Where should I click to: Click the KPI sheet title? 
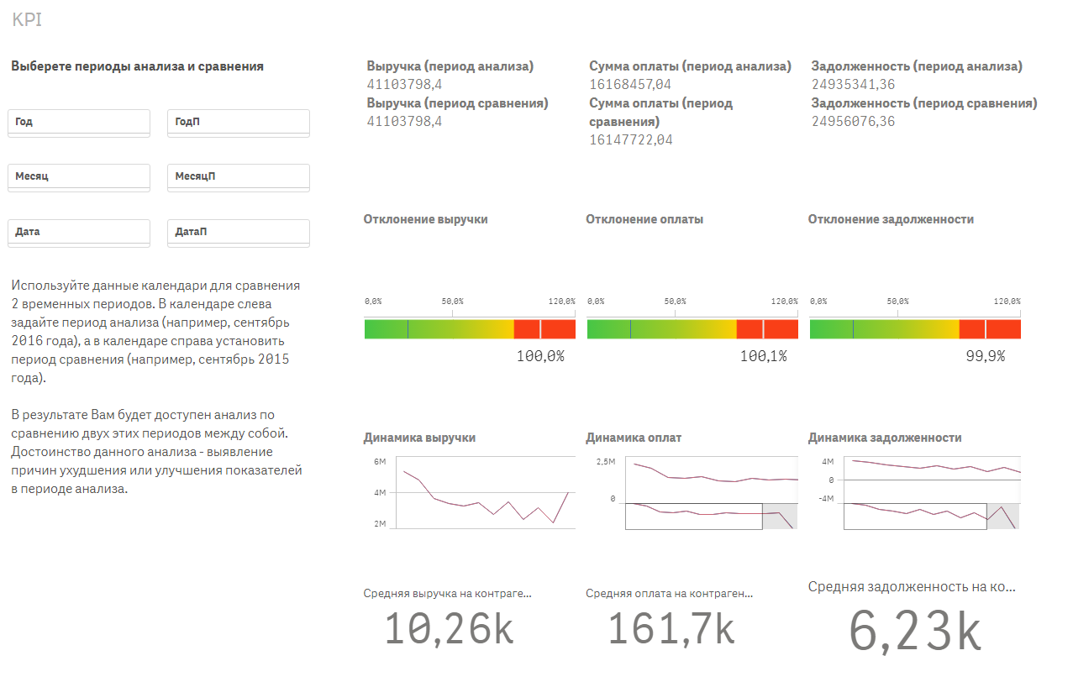(x=27, y=20)
